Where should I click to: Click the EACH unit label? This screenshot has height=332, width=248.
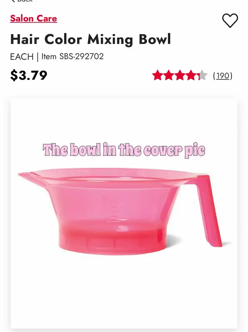[22, 57]
